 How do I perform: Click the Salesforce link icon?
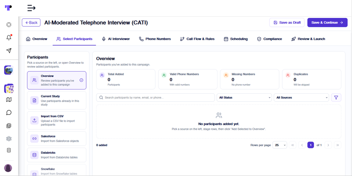[x=34, y=139]
